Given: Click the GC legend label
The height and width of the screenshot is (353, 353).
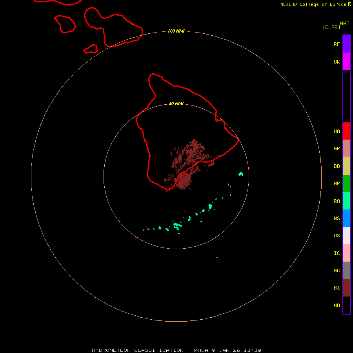Looking at the screenshot, I should tap(337, 271).
